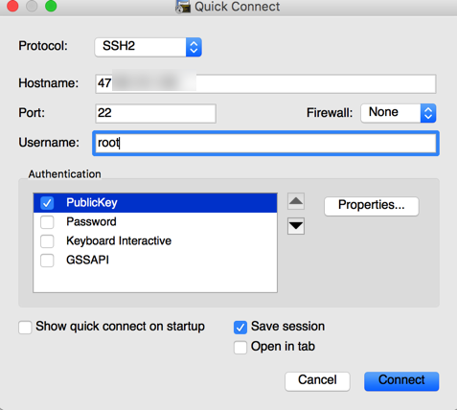
Task: Click the Connect button
Action: [x=401, y=381]
